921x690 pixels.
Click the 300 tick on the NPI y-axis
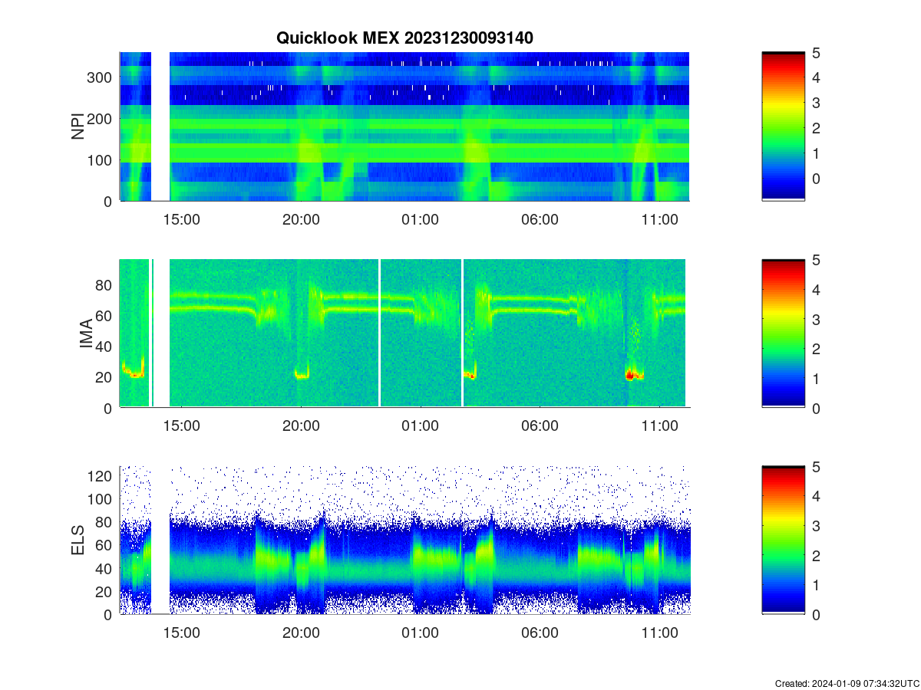pos(101,77)
